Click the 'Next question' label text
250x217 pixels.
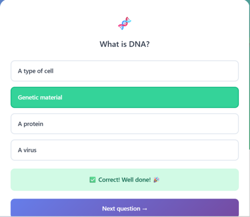coord(121,209)
